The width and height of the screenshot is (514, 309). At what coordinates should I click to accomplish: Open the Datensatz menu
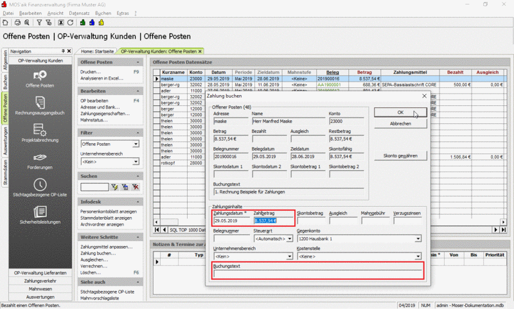coord(79,13)
